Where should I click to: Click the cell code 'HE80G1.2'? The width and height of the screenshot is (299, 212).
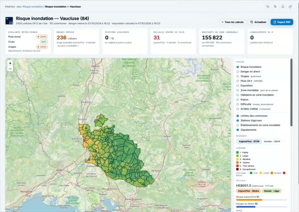tap(243, 185)
